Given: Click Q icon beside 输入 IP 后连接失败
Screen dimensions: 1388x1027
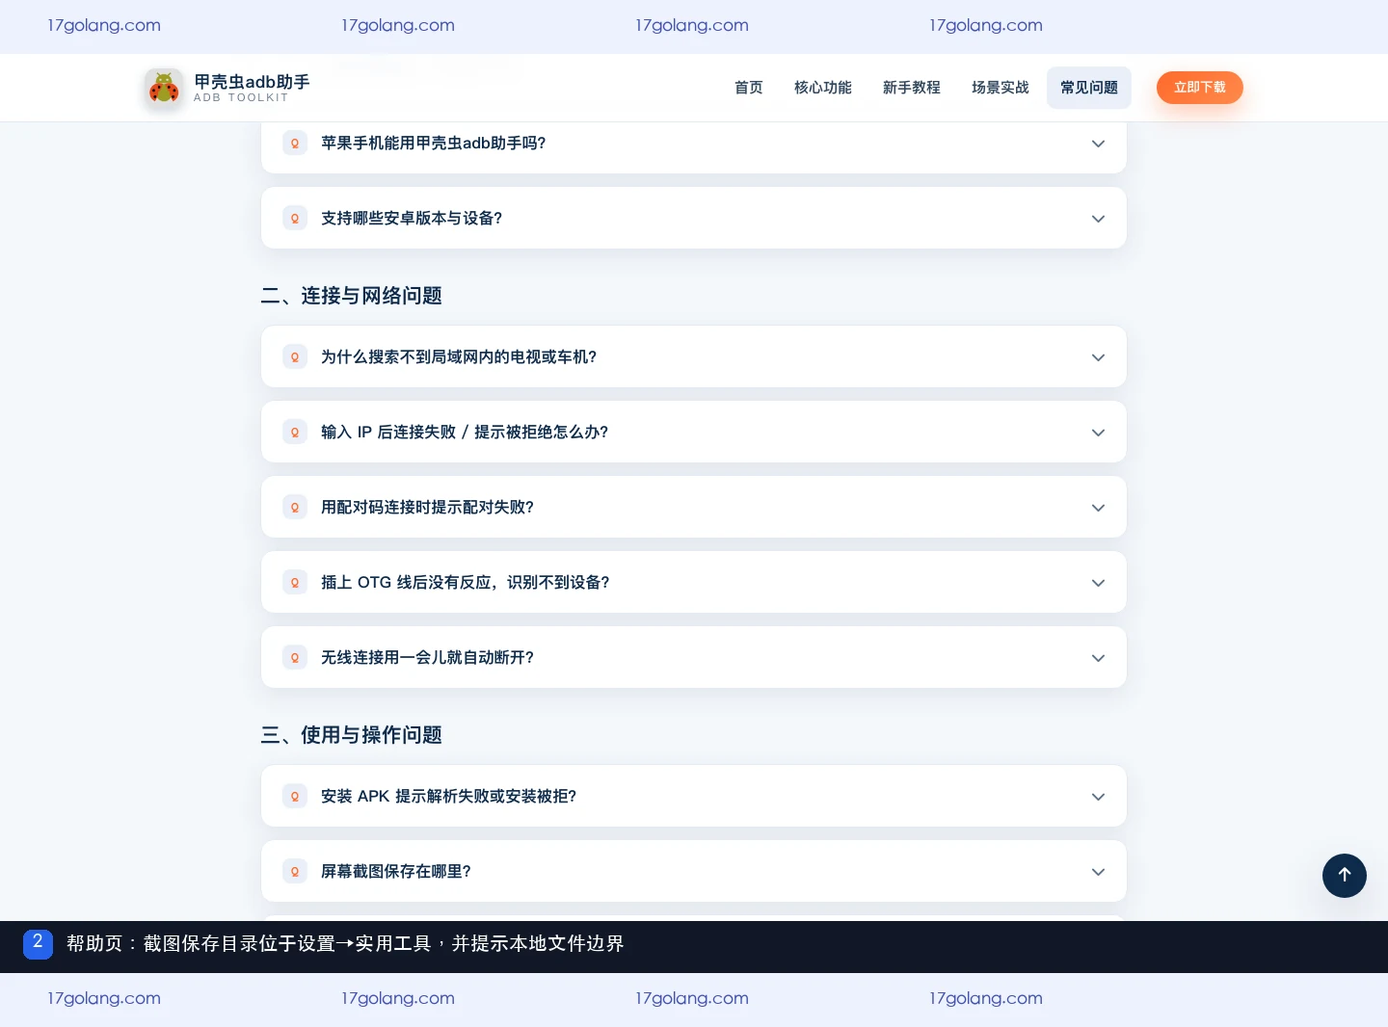Looking at the screenshot, I should [295, 432].
